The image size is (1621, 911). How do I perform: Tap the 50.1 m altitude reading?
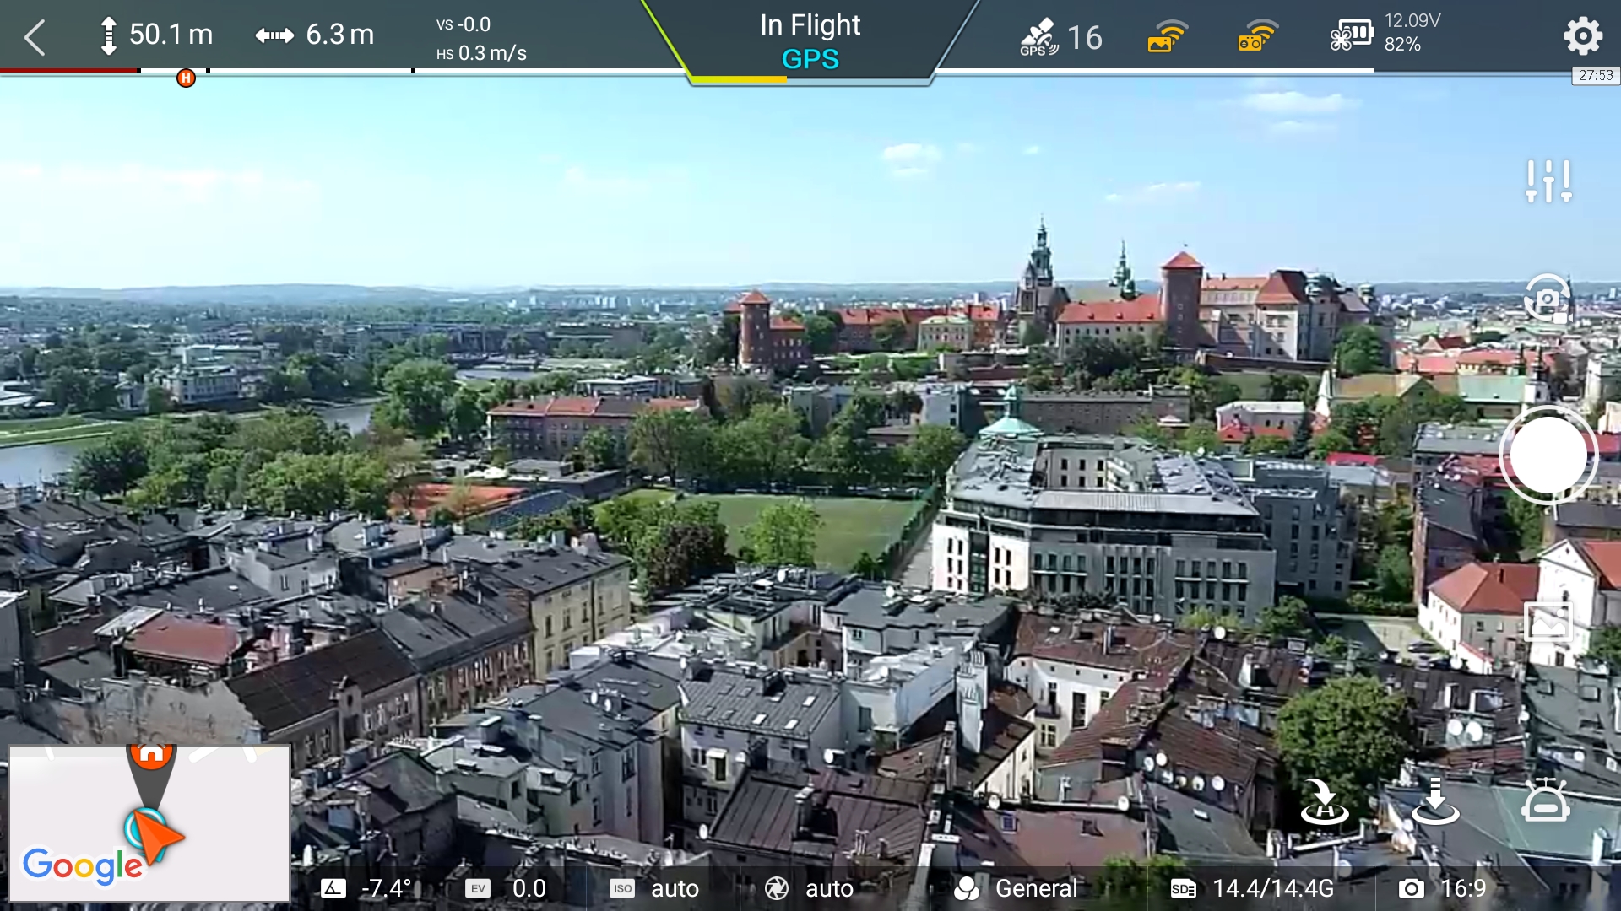pyautogui.click(x=171, y=35)
